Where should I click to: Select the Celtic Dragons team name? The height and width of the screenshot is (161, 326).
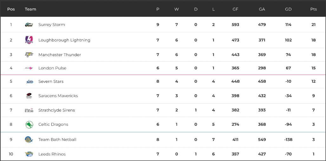pos(53,124)
